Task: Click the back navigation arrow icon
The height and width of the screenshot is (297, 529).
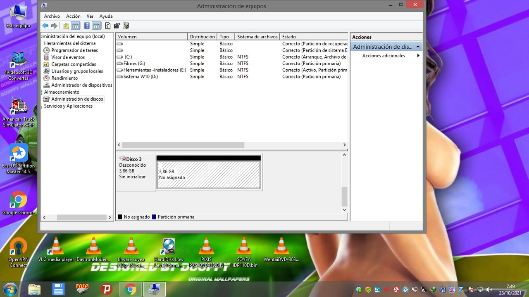Action: pos(45,25)
